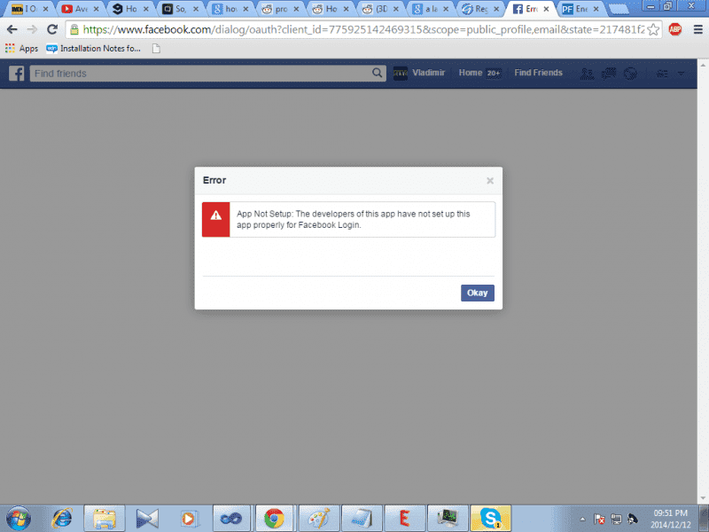Screen dimensions: 709x532
Task: Switch to the 'Reg' tab
Action: pos(480,9)
